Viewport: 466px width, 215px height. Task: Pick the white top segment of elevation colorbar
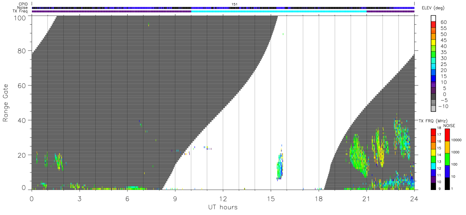[434, 18]
